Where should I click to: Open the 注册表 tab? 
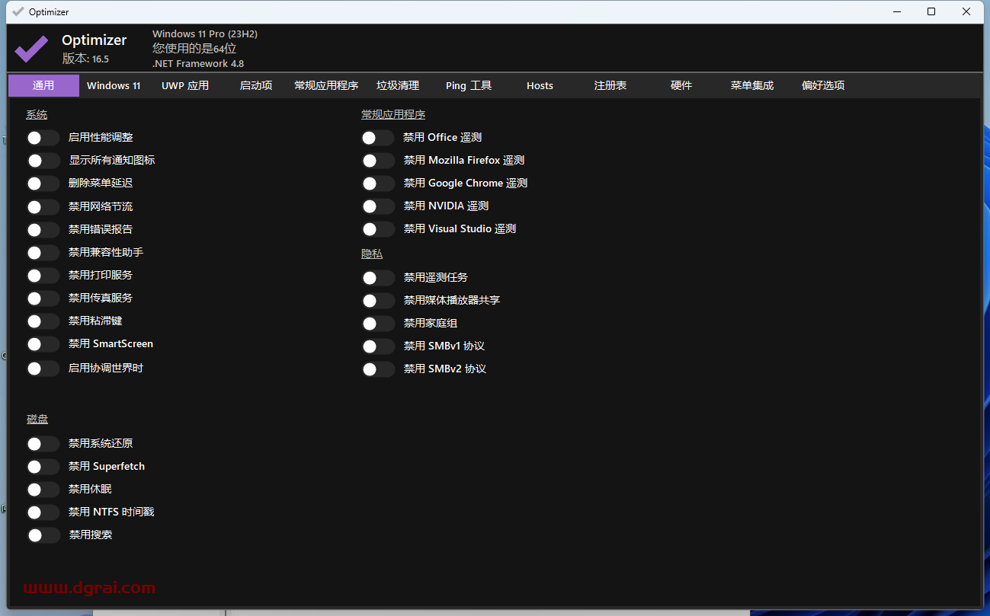click(x=610, y=85)
